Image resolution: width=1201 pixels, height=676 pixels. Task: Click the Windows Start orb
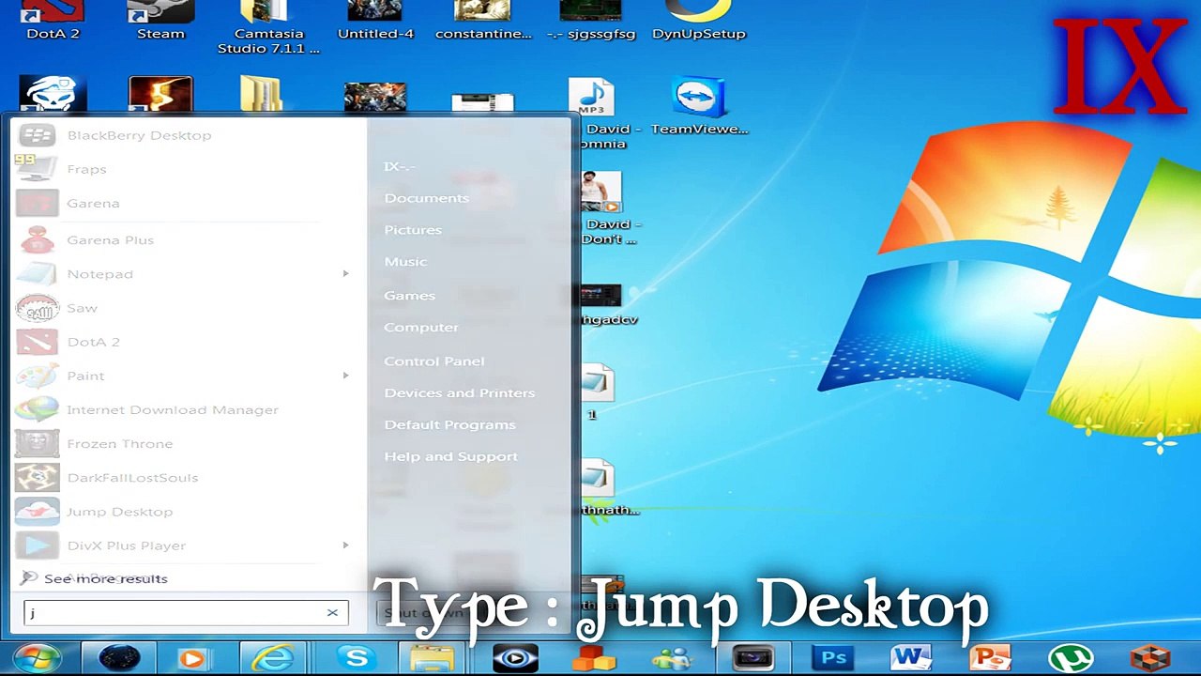pos(38,658)
